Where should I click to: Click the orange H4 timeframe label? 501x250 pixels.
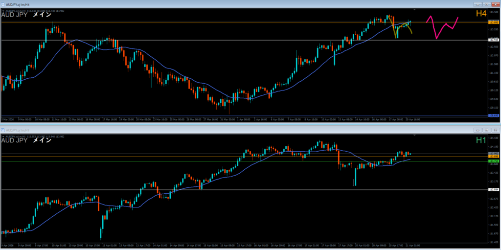click(x=482, y=14)
